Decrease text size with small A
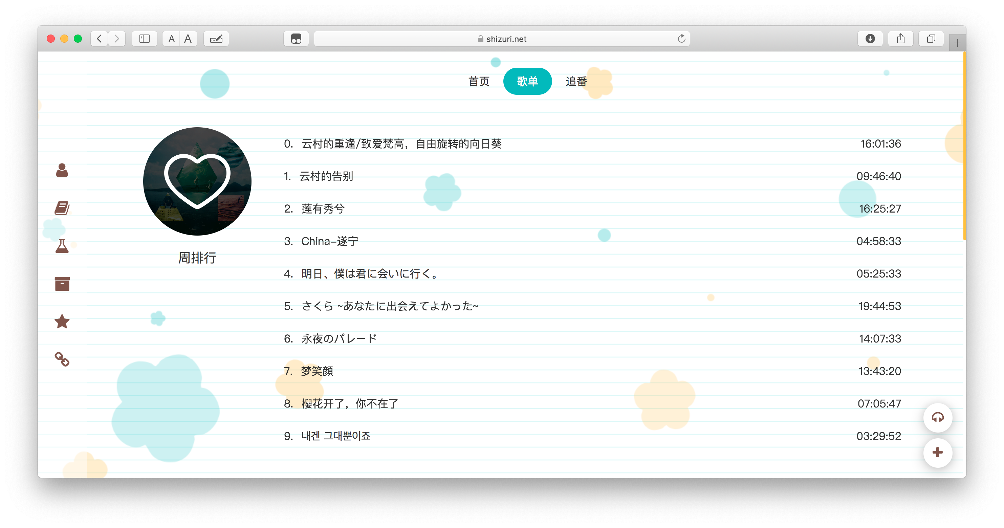Screen dimensions: 1004x528 (x=171, y=39)
